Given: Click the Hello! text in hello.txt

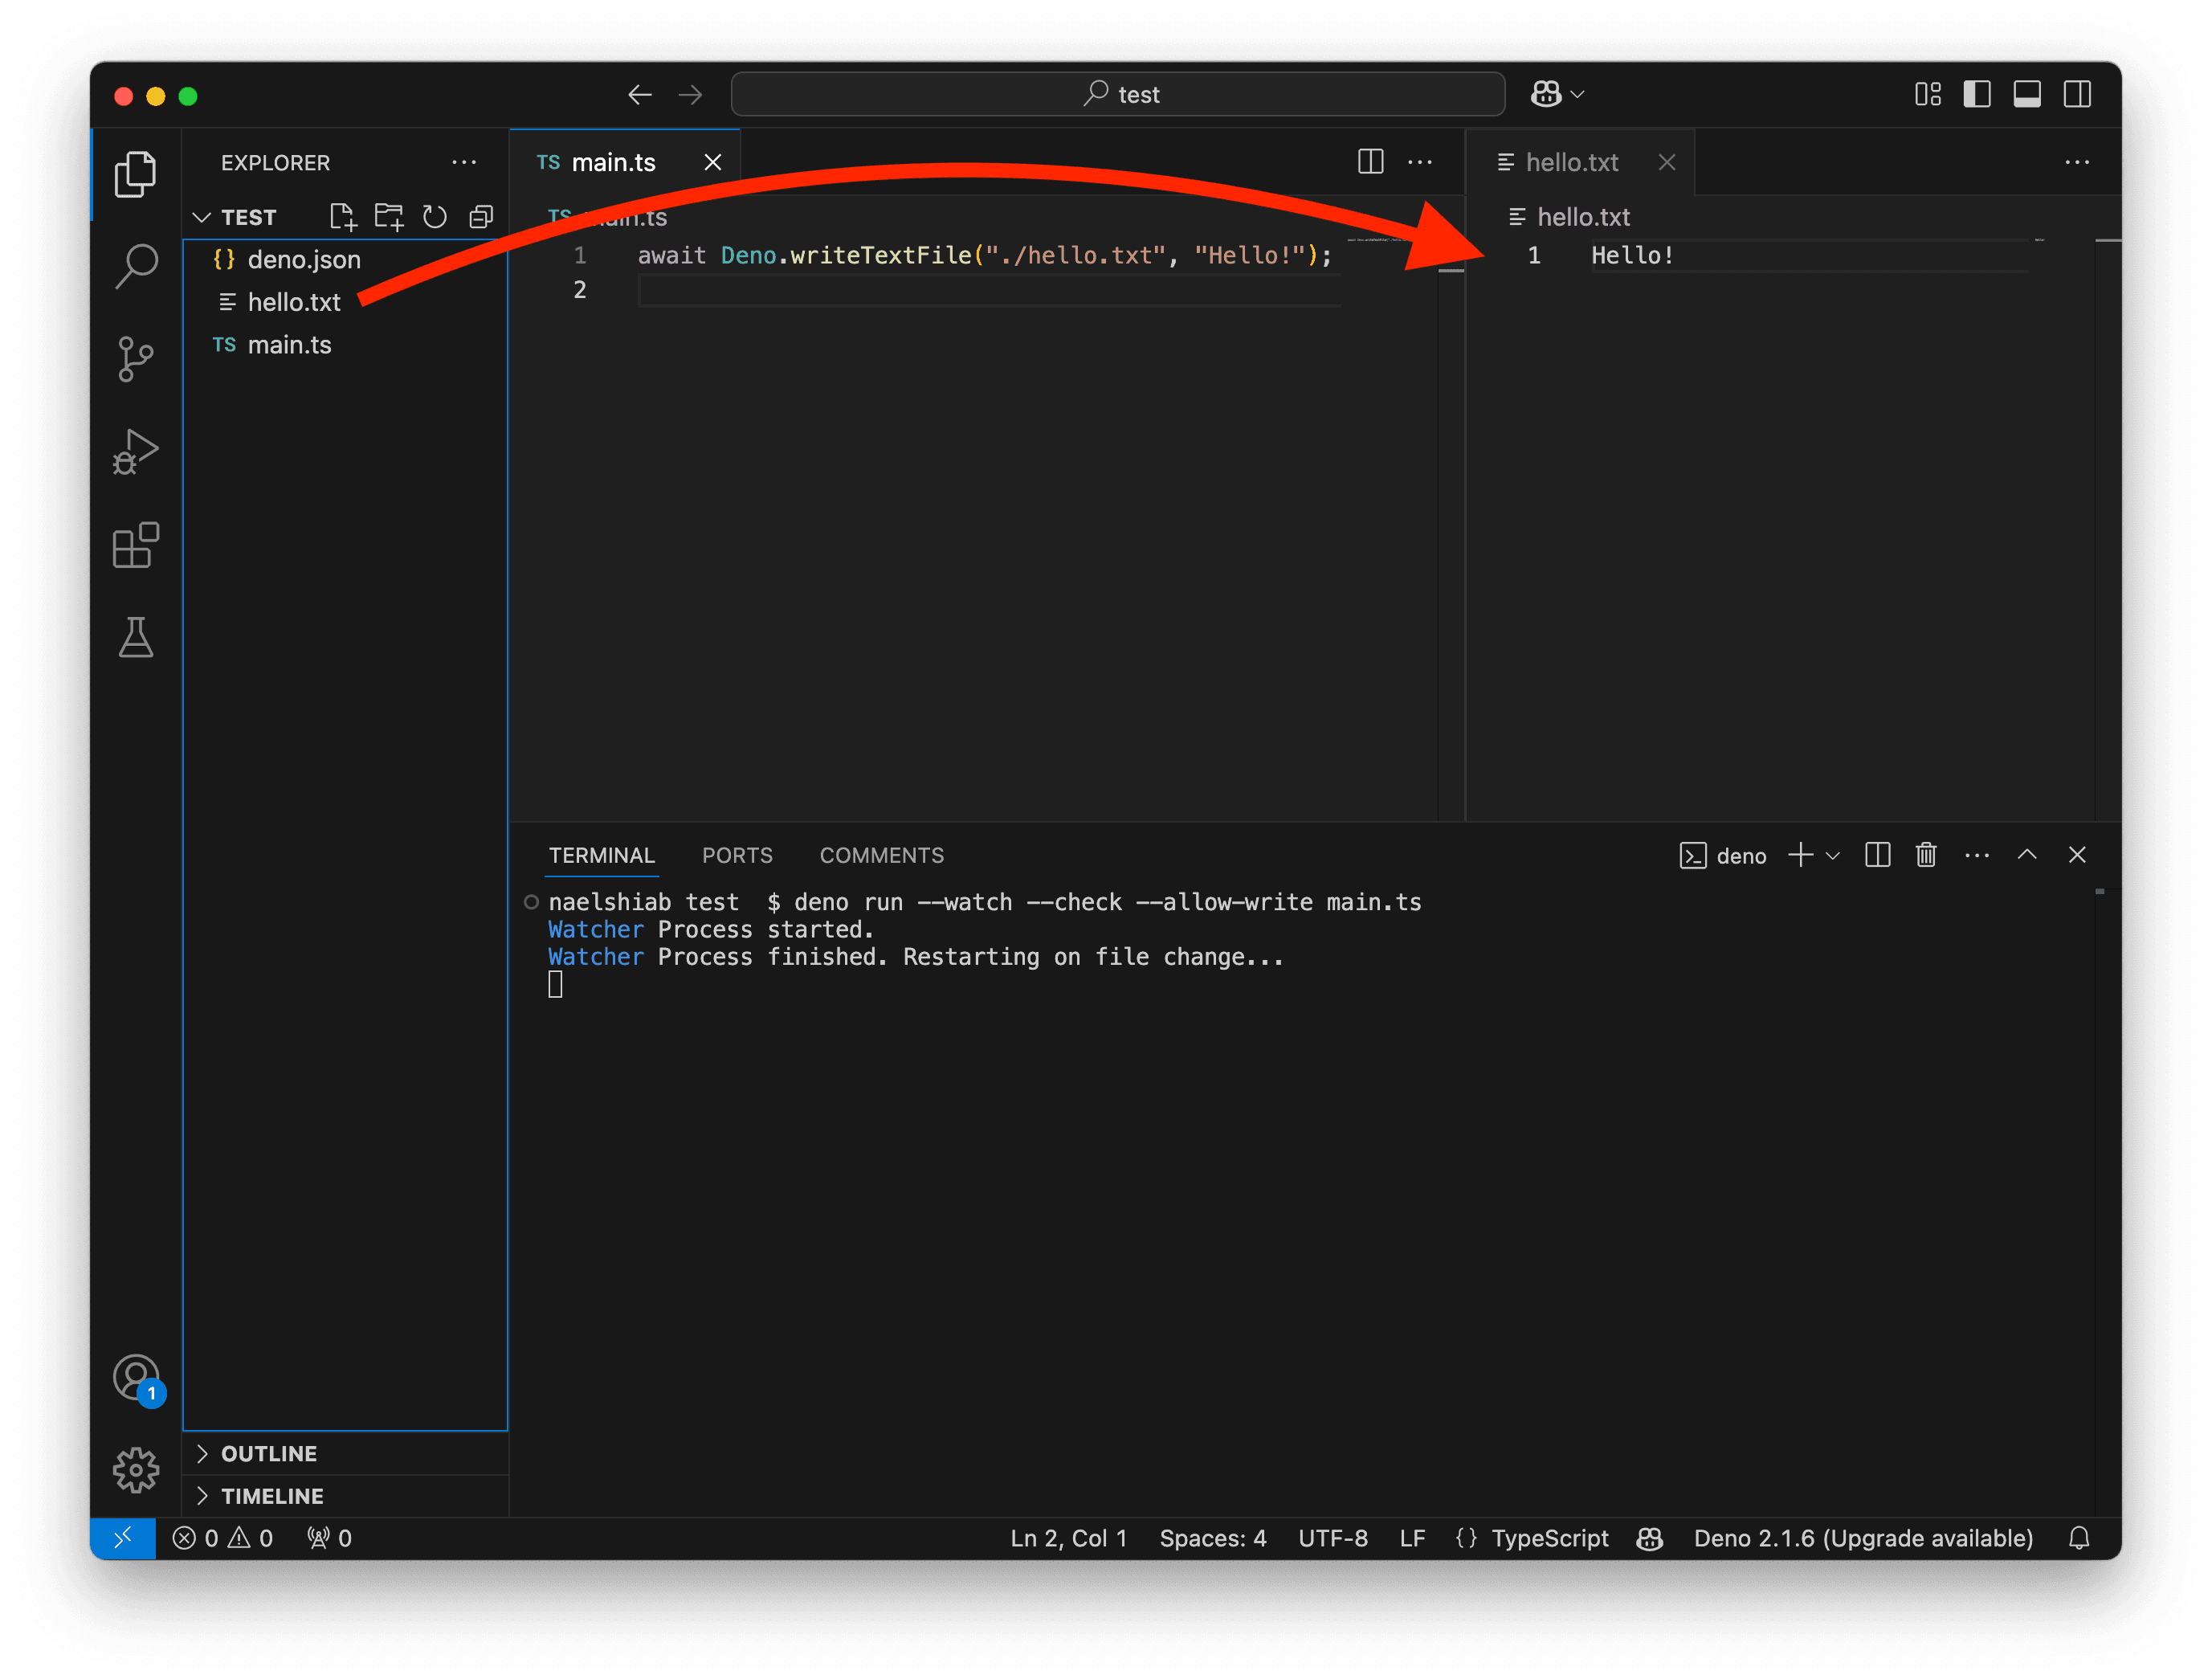Looking at the screenshot, I should coord(1632,255).
